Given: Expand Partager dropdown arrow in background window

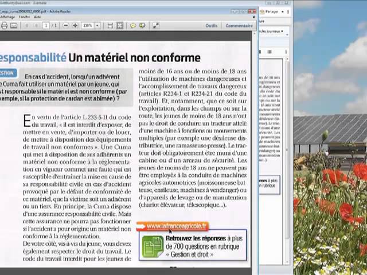Looking at the screenshot, I should pyautogui.click(x=282, y=11).
